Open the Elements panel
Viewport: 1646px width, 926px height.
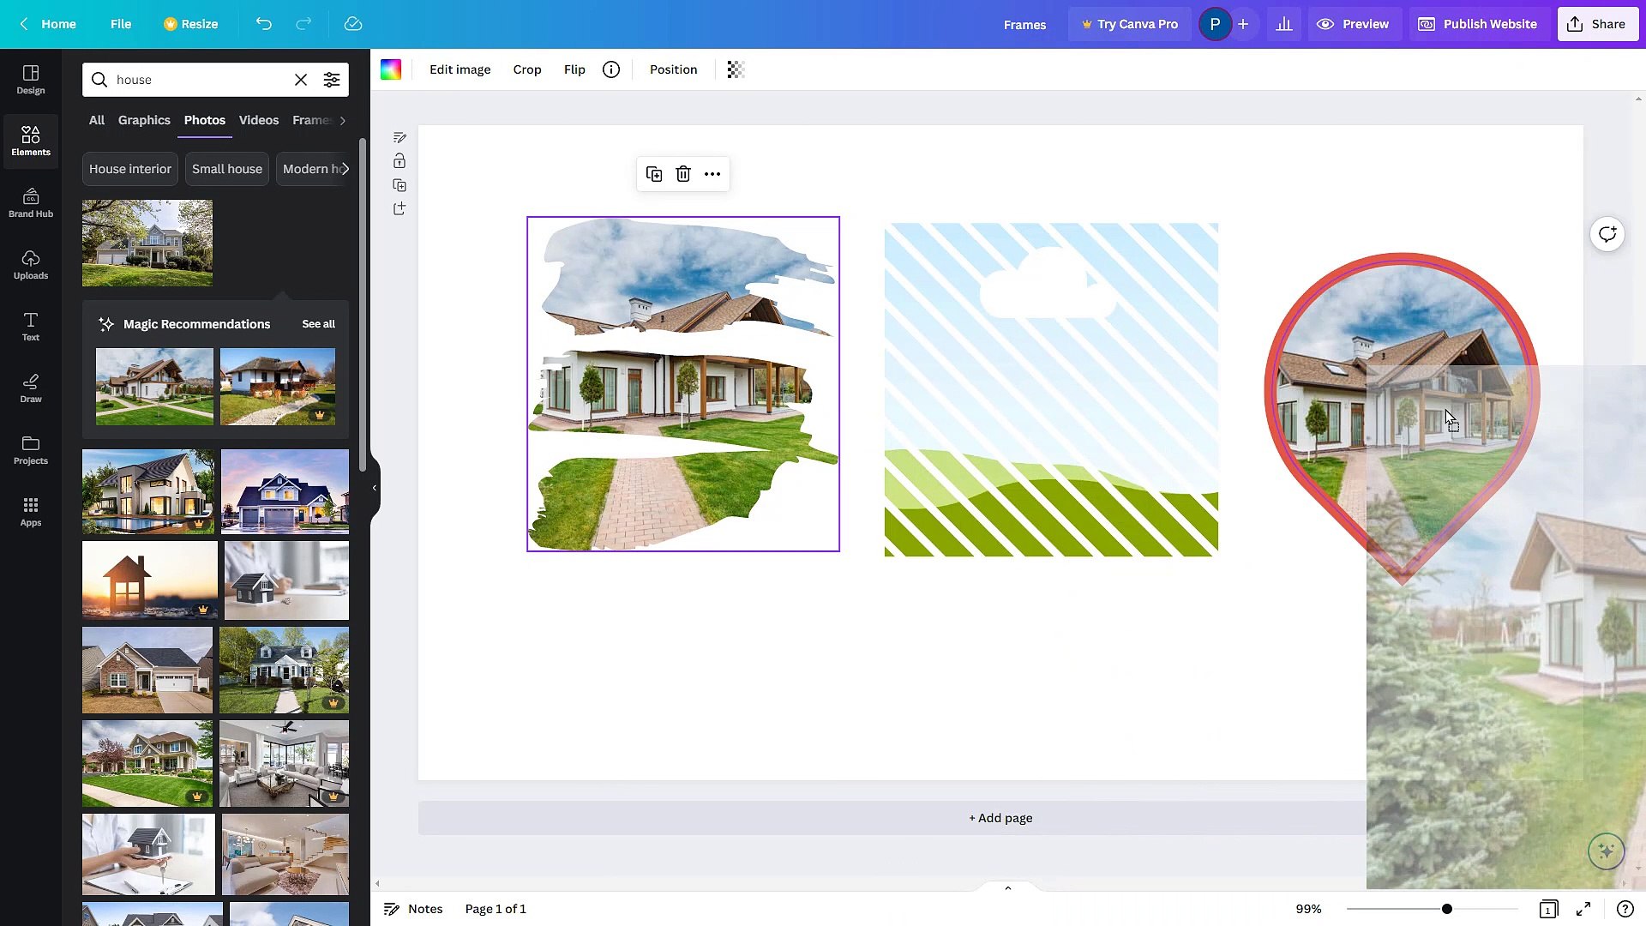[x=30, y=141]
